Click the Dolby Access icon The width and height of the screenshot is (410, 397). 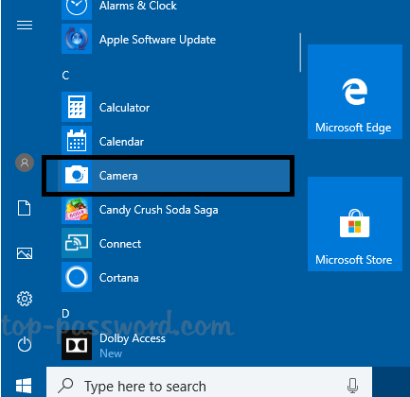click(77, 345)
